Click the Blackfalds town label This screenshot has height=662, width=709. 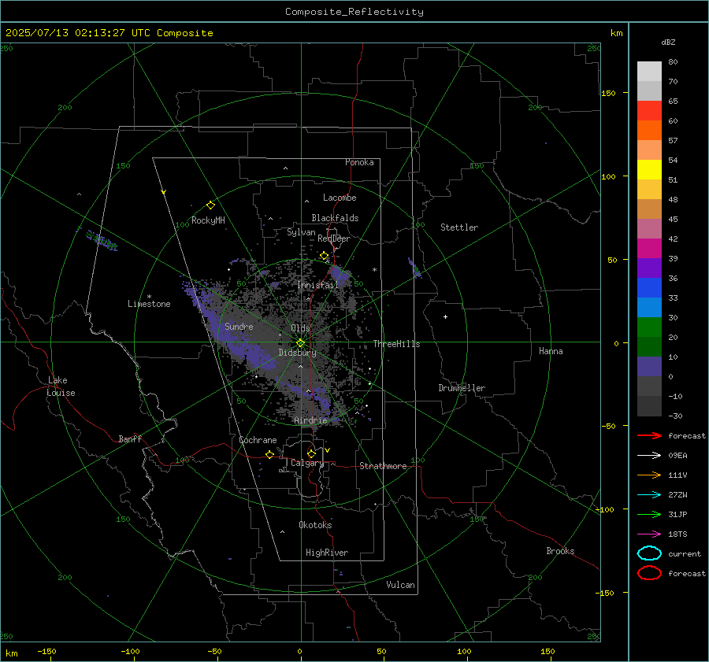335,218
